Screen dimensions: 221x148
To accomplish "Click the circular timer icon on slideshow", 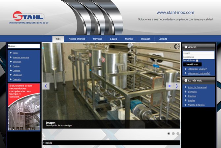I will click(x=176, y=47).
